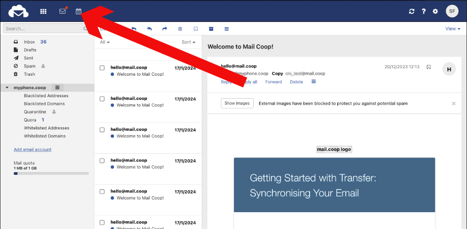Screen dimensions: 467x229
Task: Open the toolbar hamburger more-actions icon
Action: tap(226, 29)
